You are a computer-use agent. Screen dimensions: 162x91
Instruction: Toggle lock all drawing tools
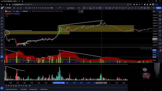[2, 51]
